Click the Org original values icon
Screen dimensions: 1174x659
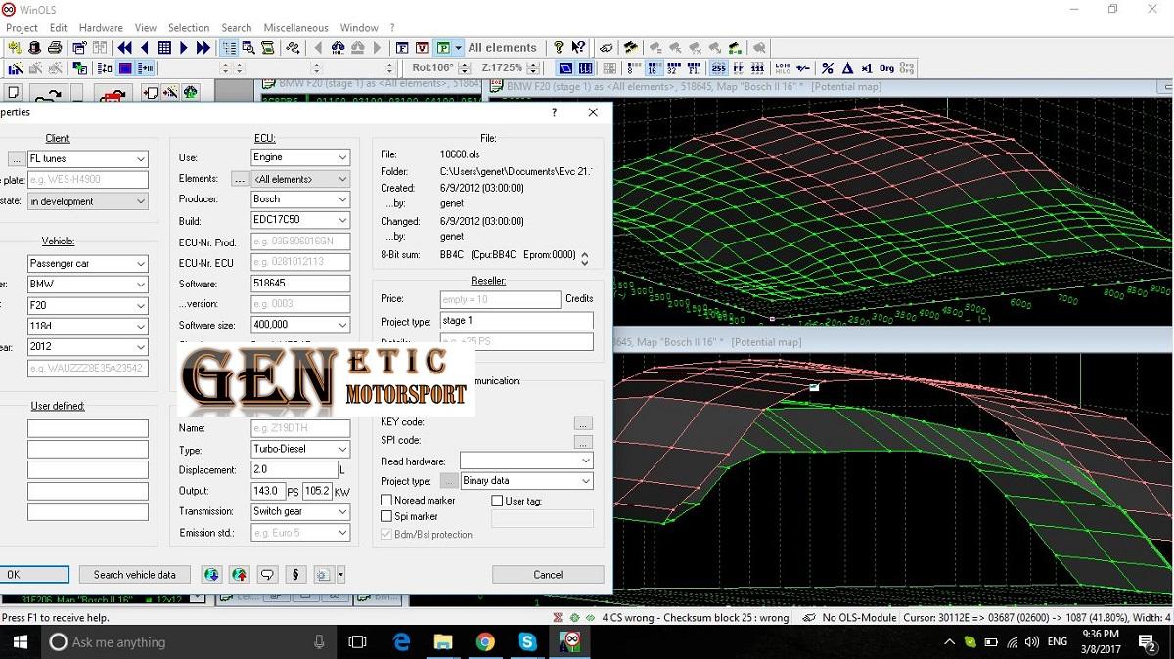pos(886,68)
